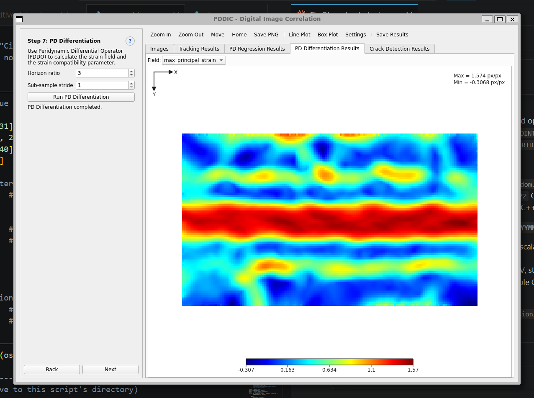The height and width of the screenshot is (398, 534).
Task: Decrease the Horizon ratio value
Action: click(x=131, y=75)
